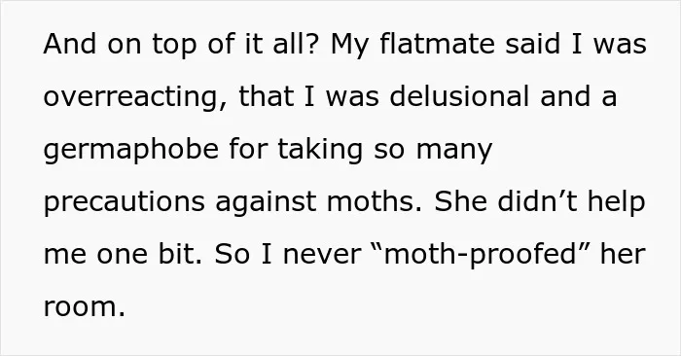Click the word "didn't"
Screen dimensions: 681x356
[537, 201]
